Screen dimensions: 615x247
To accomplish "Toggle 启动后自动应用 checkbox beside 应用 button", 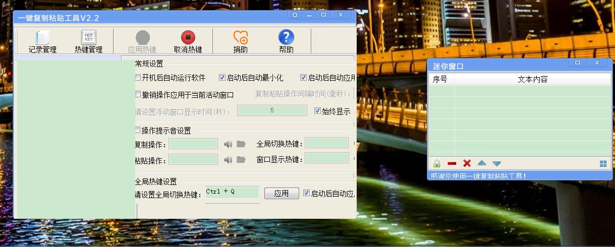I will 306,193.
